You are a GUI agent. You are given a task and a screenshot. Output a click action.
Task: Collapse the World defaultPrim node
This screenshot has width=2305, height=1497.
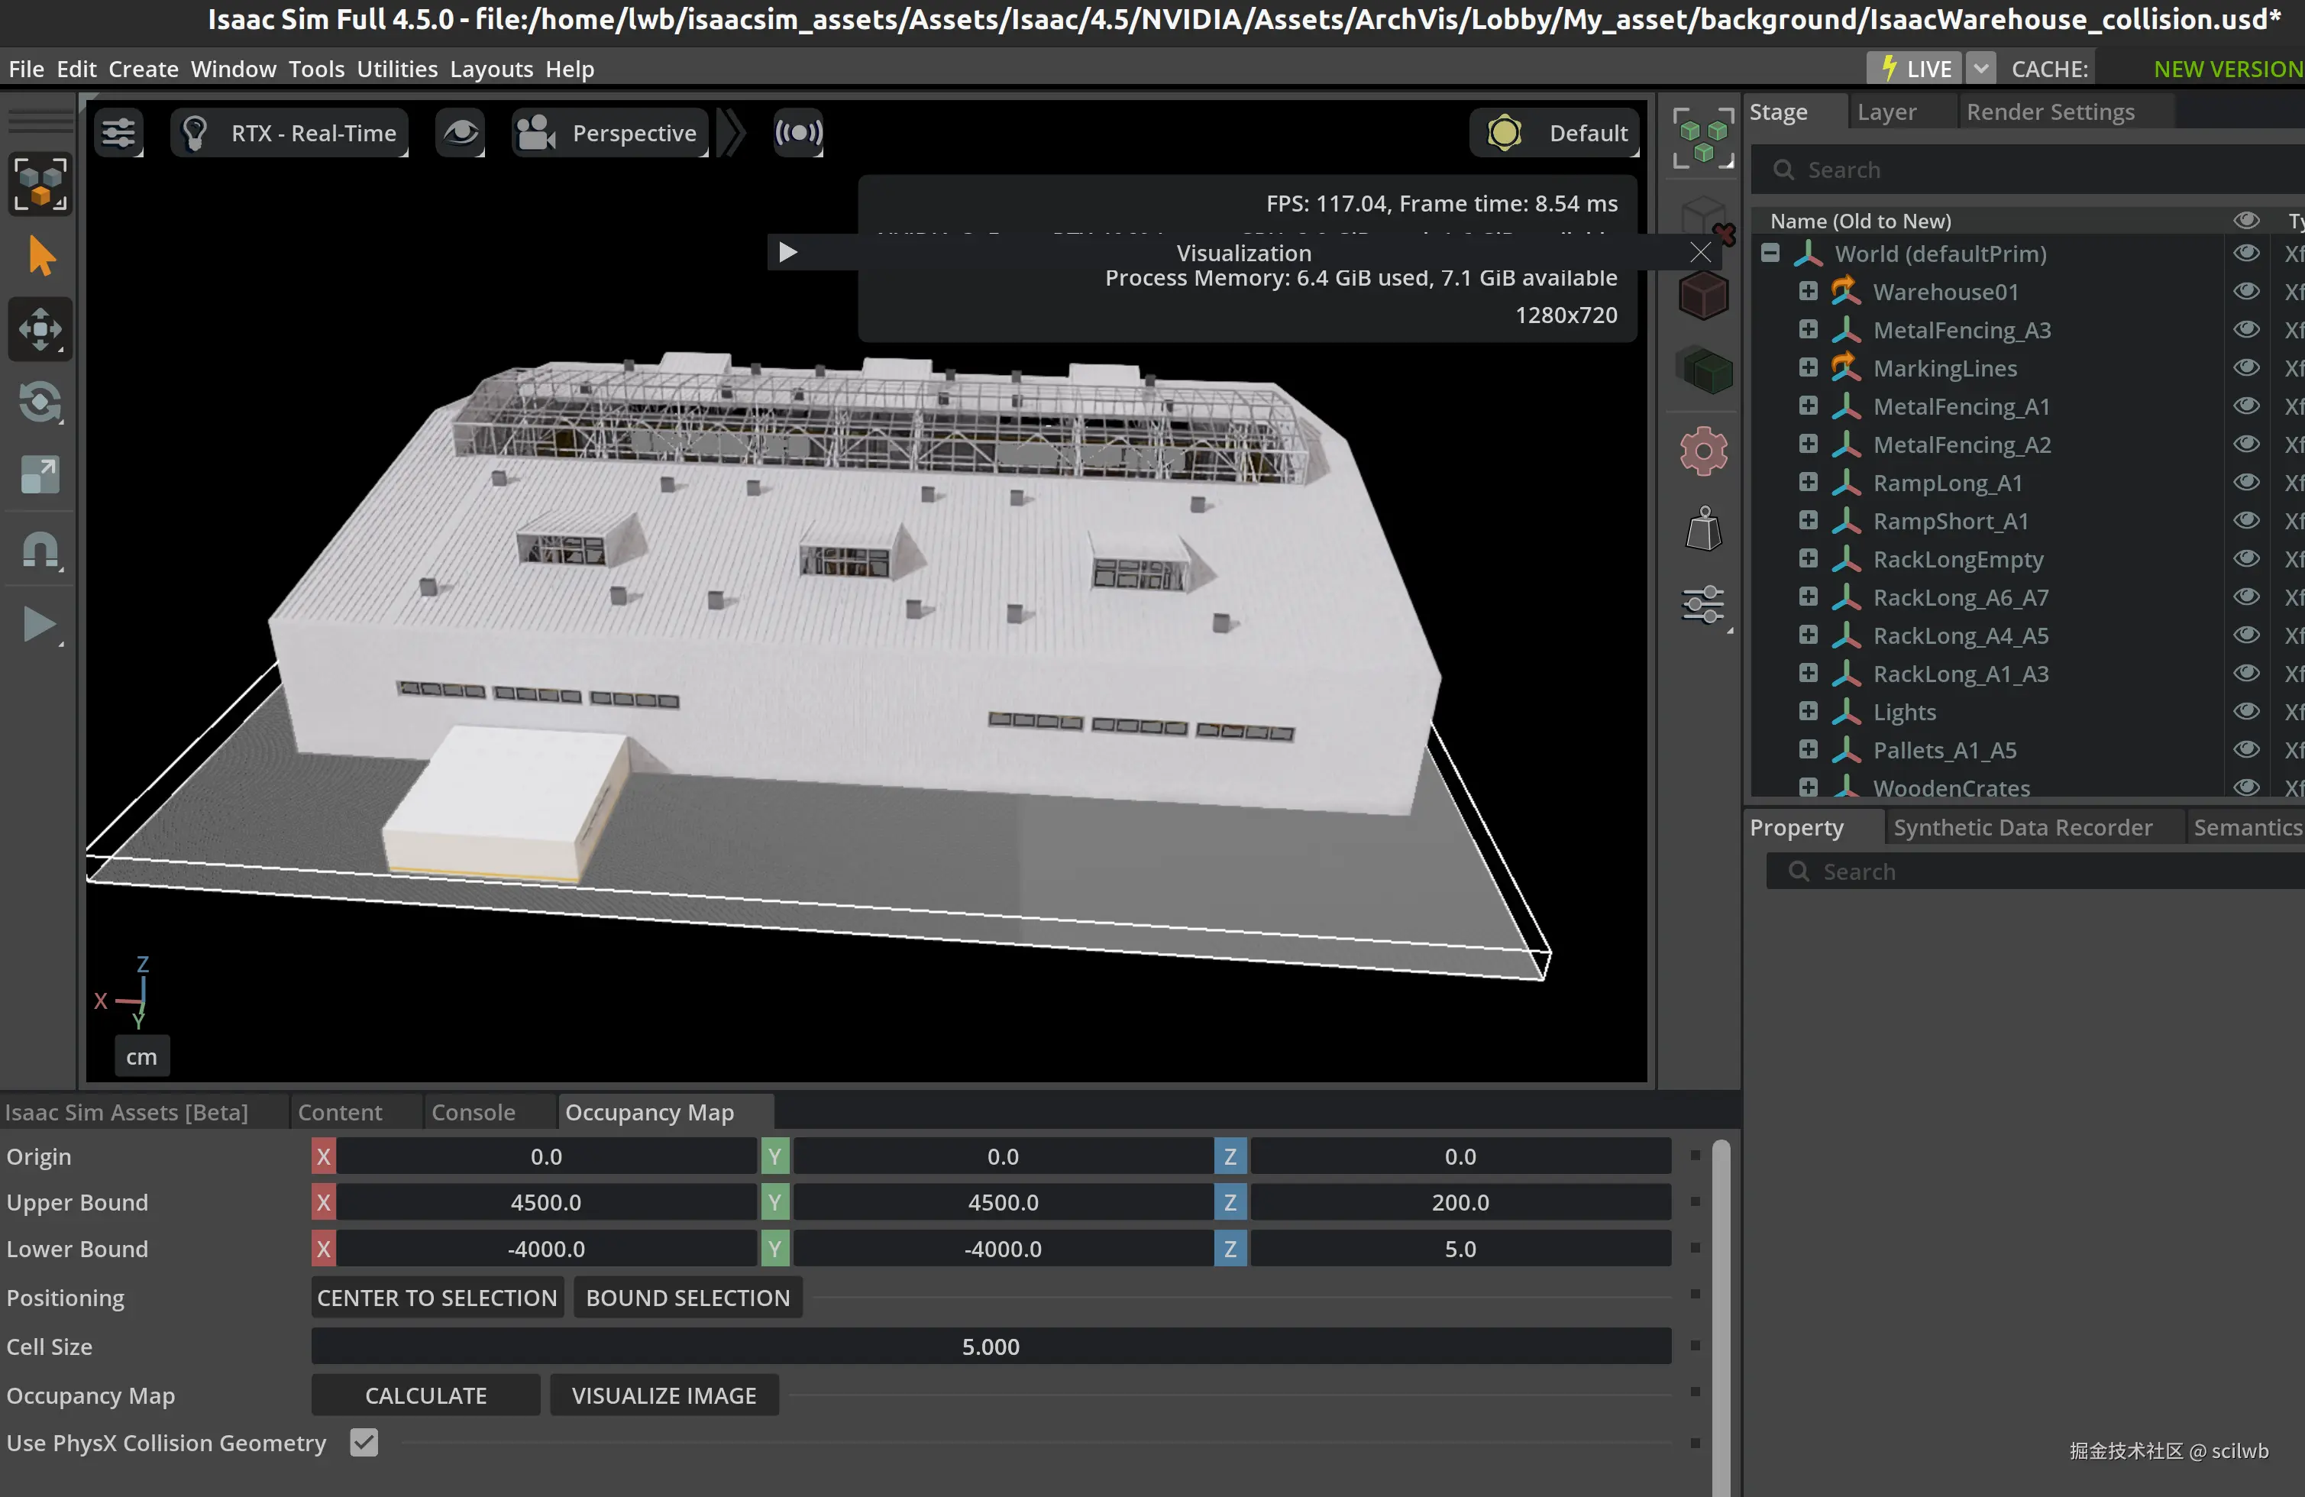point(1770,254)
